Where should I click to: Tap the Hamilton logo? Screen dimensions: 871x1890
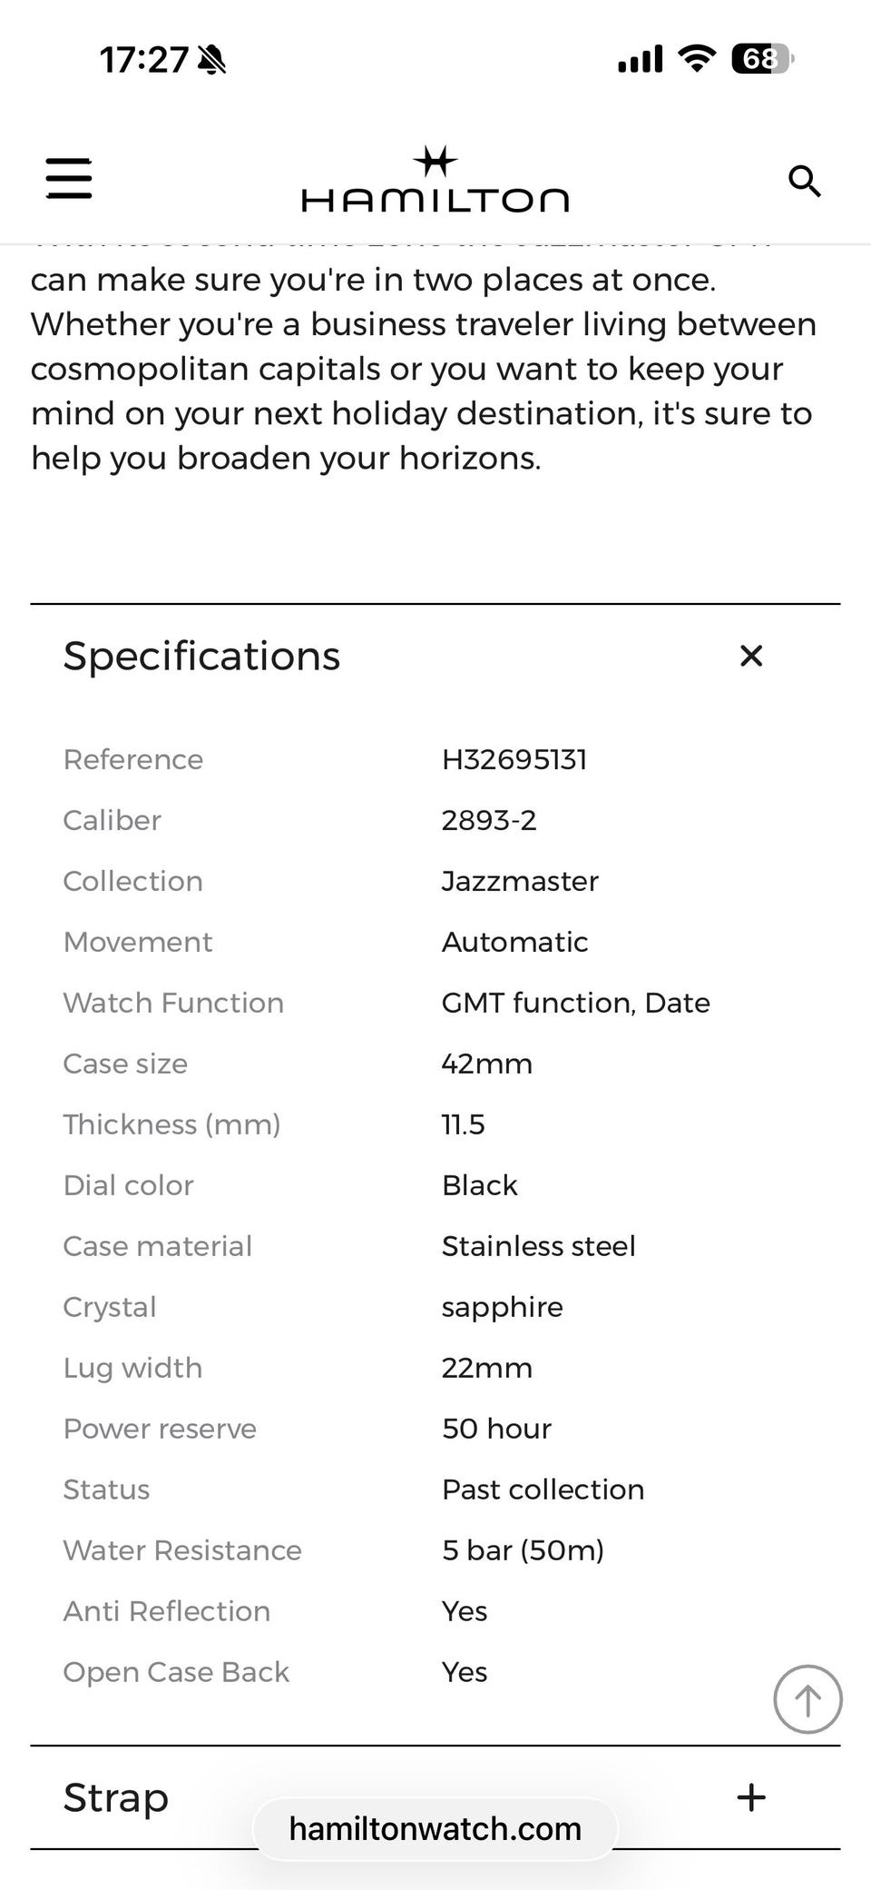[435, 182]
